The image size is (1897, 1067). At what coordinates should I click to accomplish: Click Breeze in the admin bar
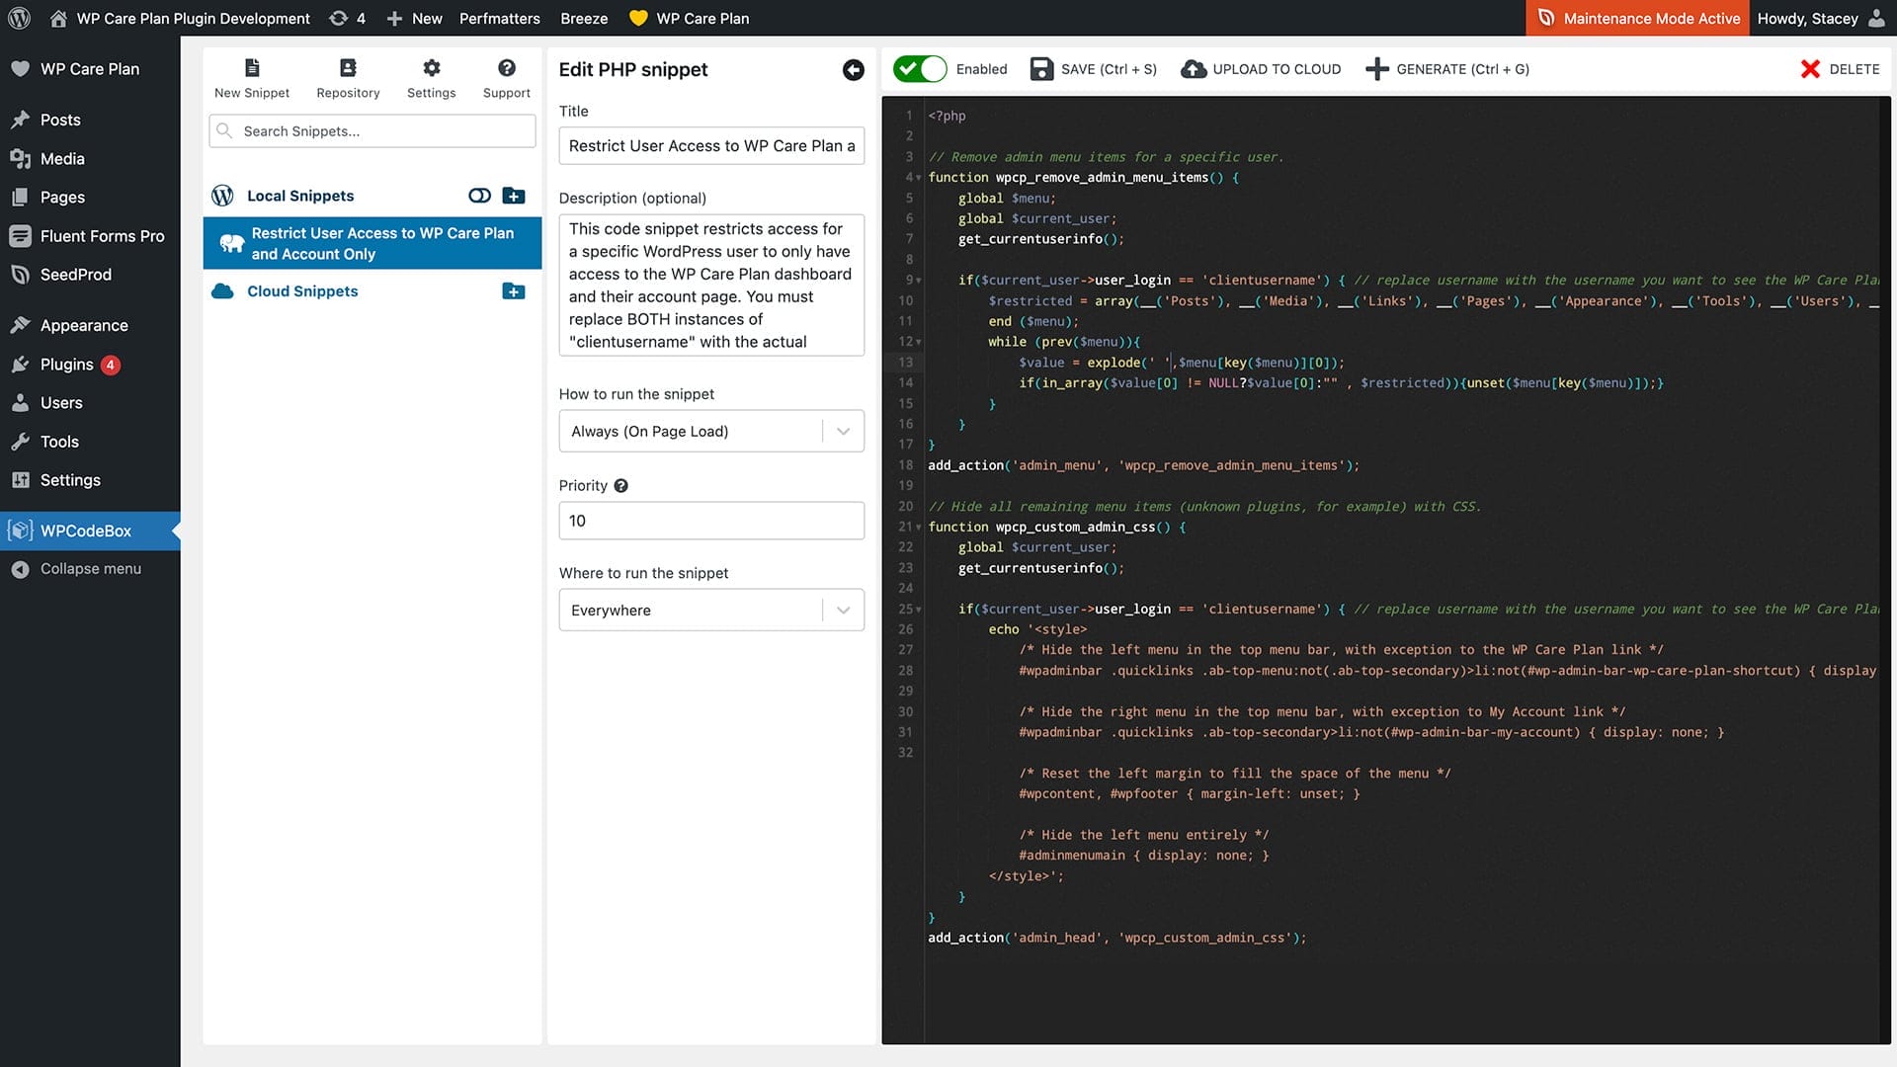click(x=584, y=18)
